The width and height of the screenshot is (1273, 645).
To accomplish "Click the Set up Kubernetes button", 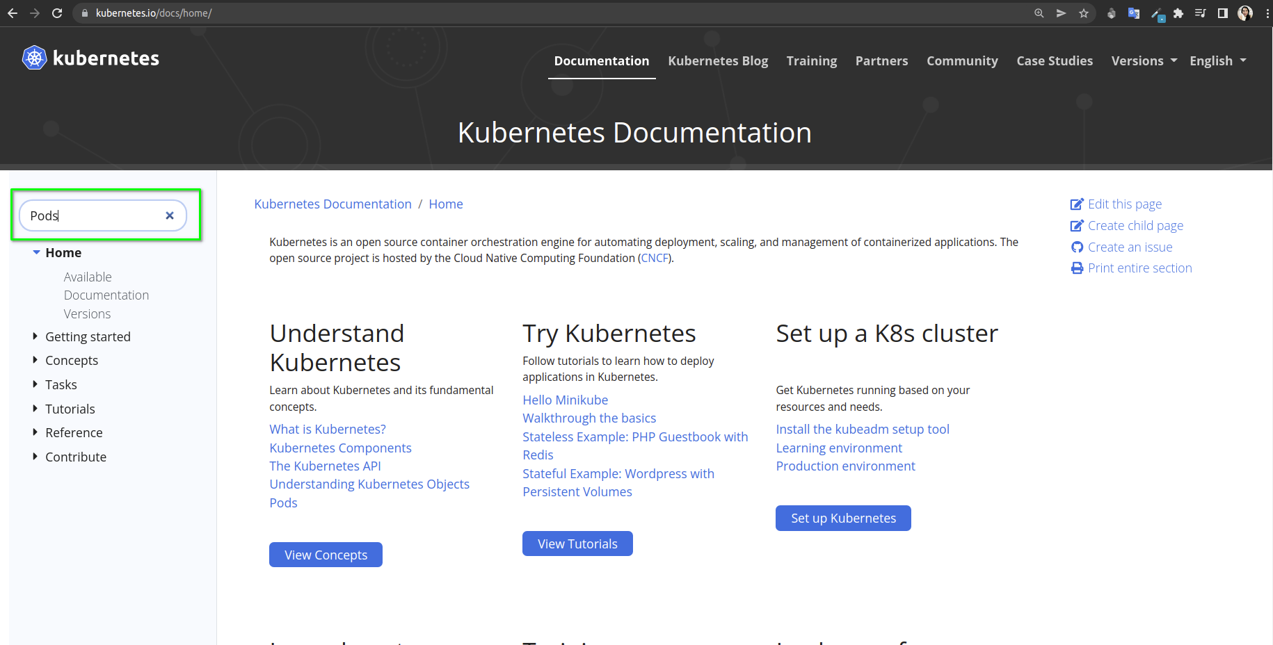I will tap(843, 518).
